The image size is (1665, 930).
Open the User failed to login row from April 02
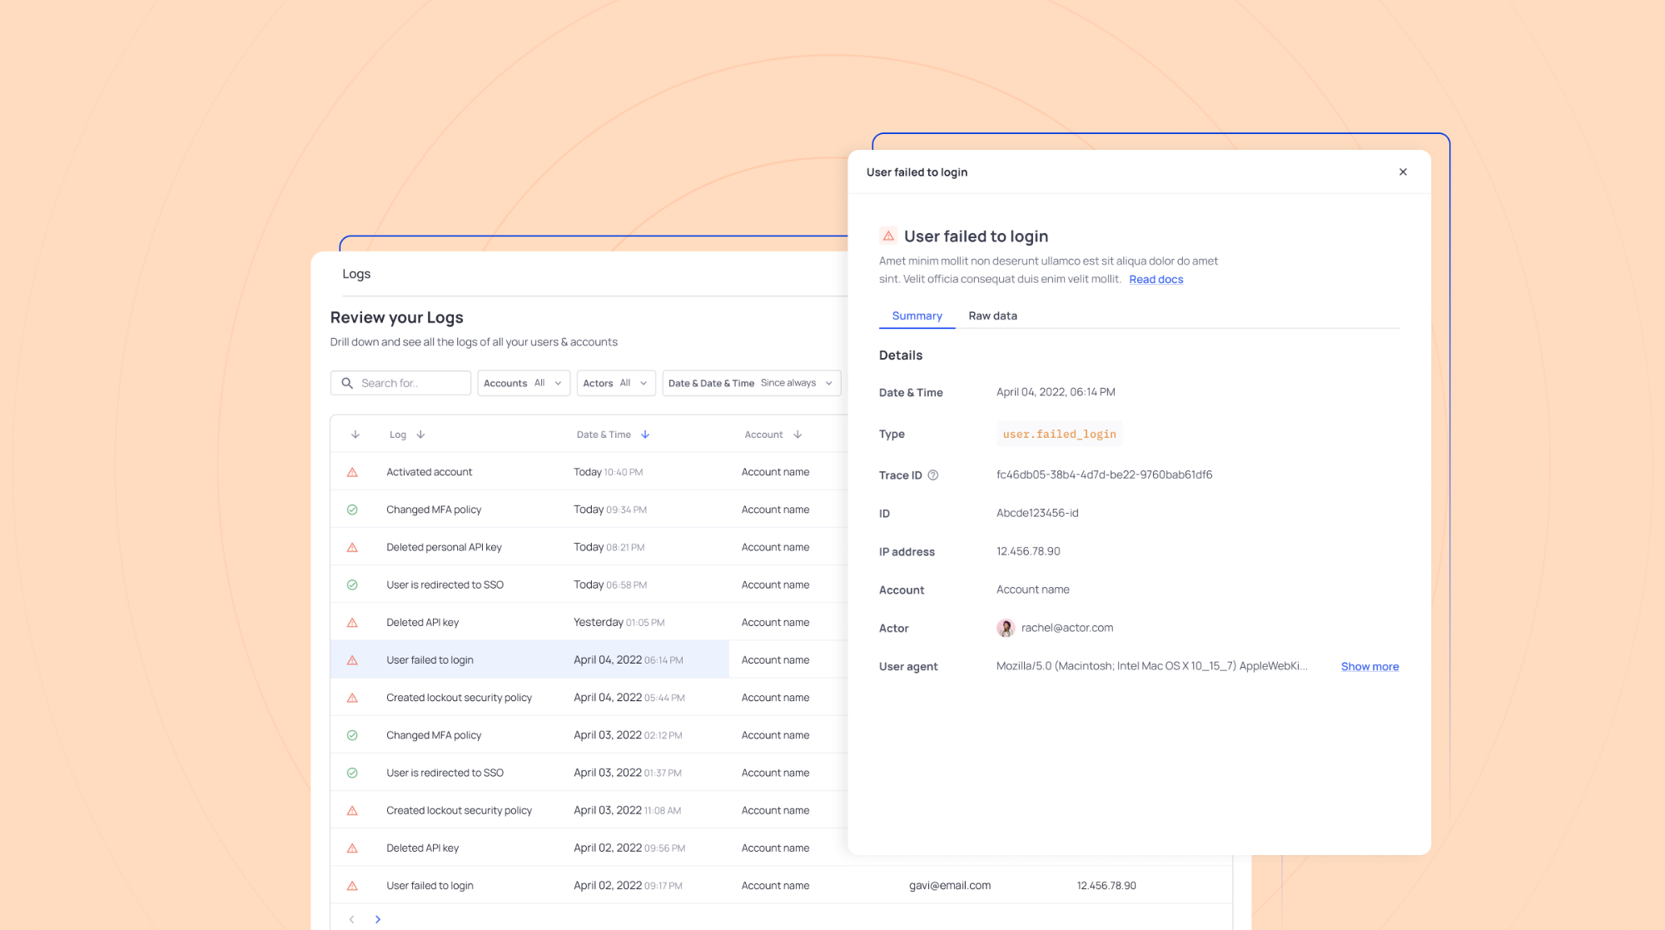(781, 886)
